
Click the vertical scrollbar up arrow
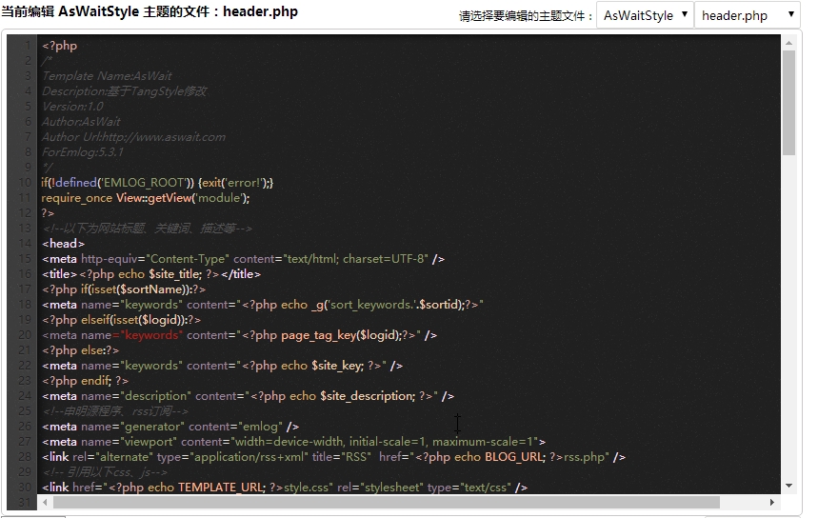pyautogui.click(x=788, y=43)
